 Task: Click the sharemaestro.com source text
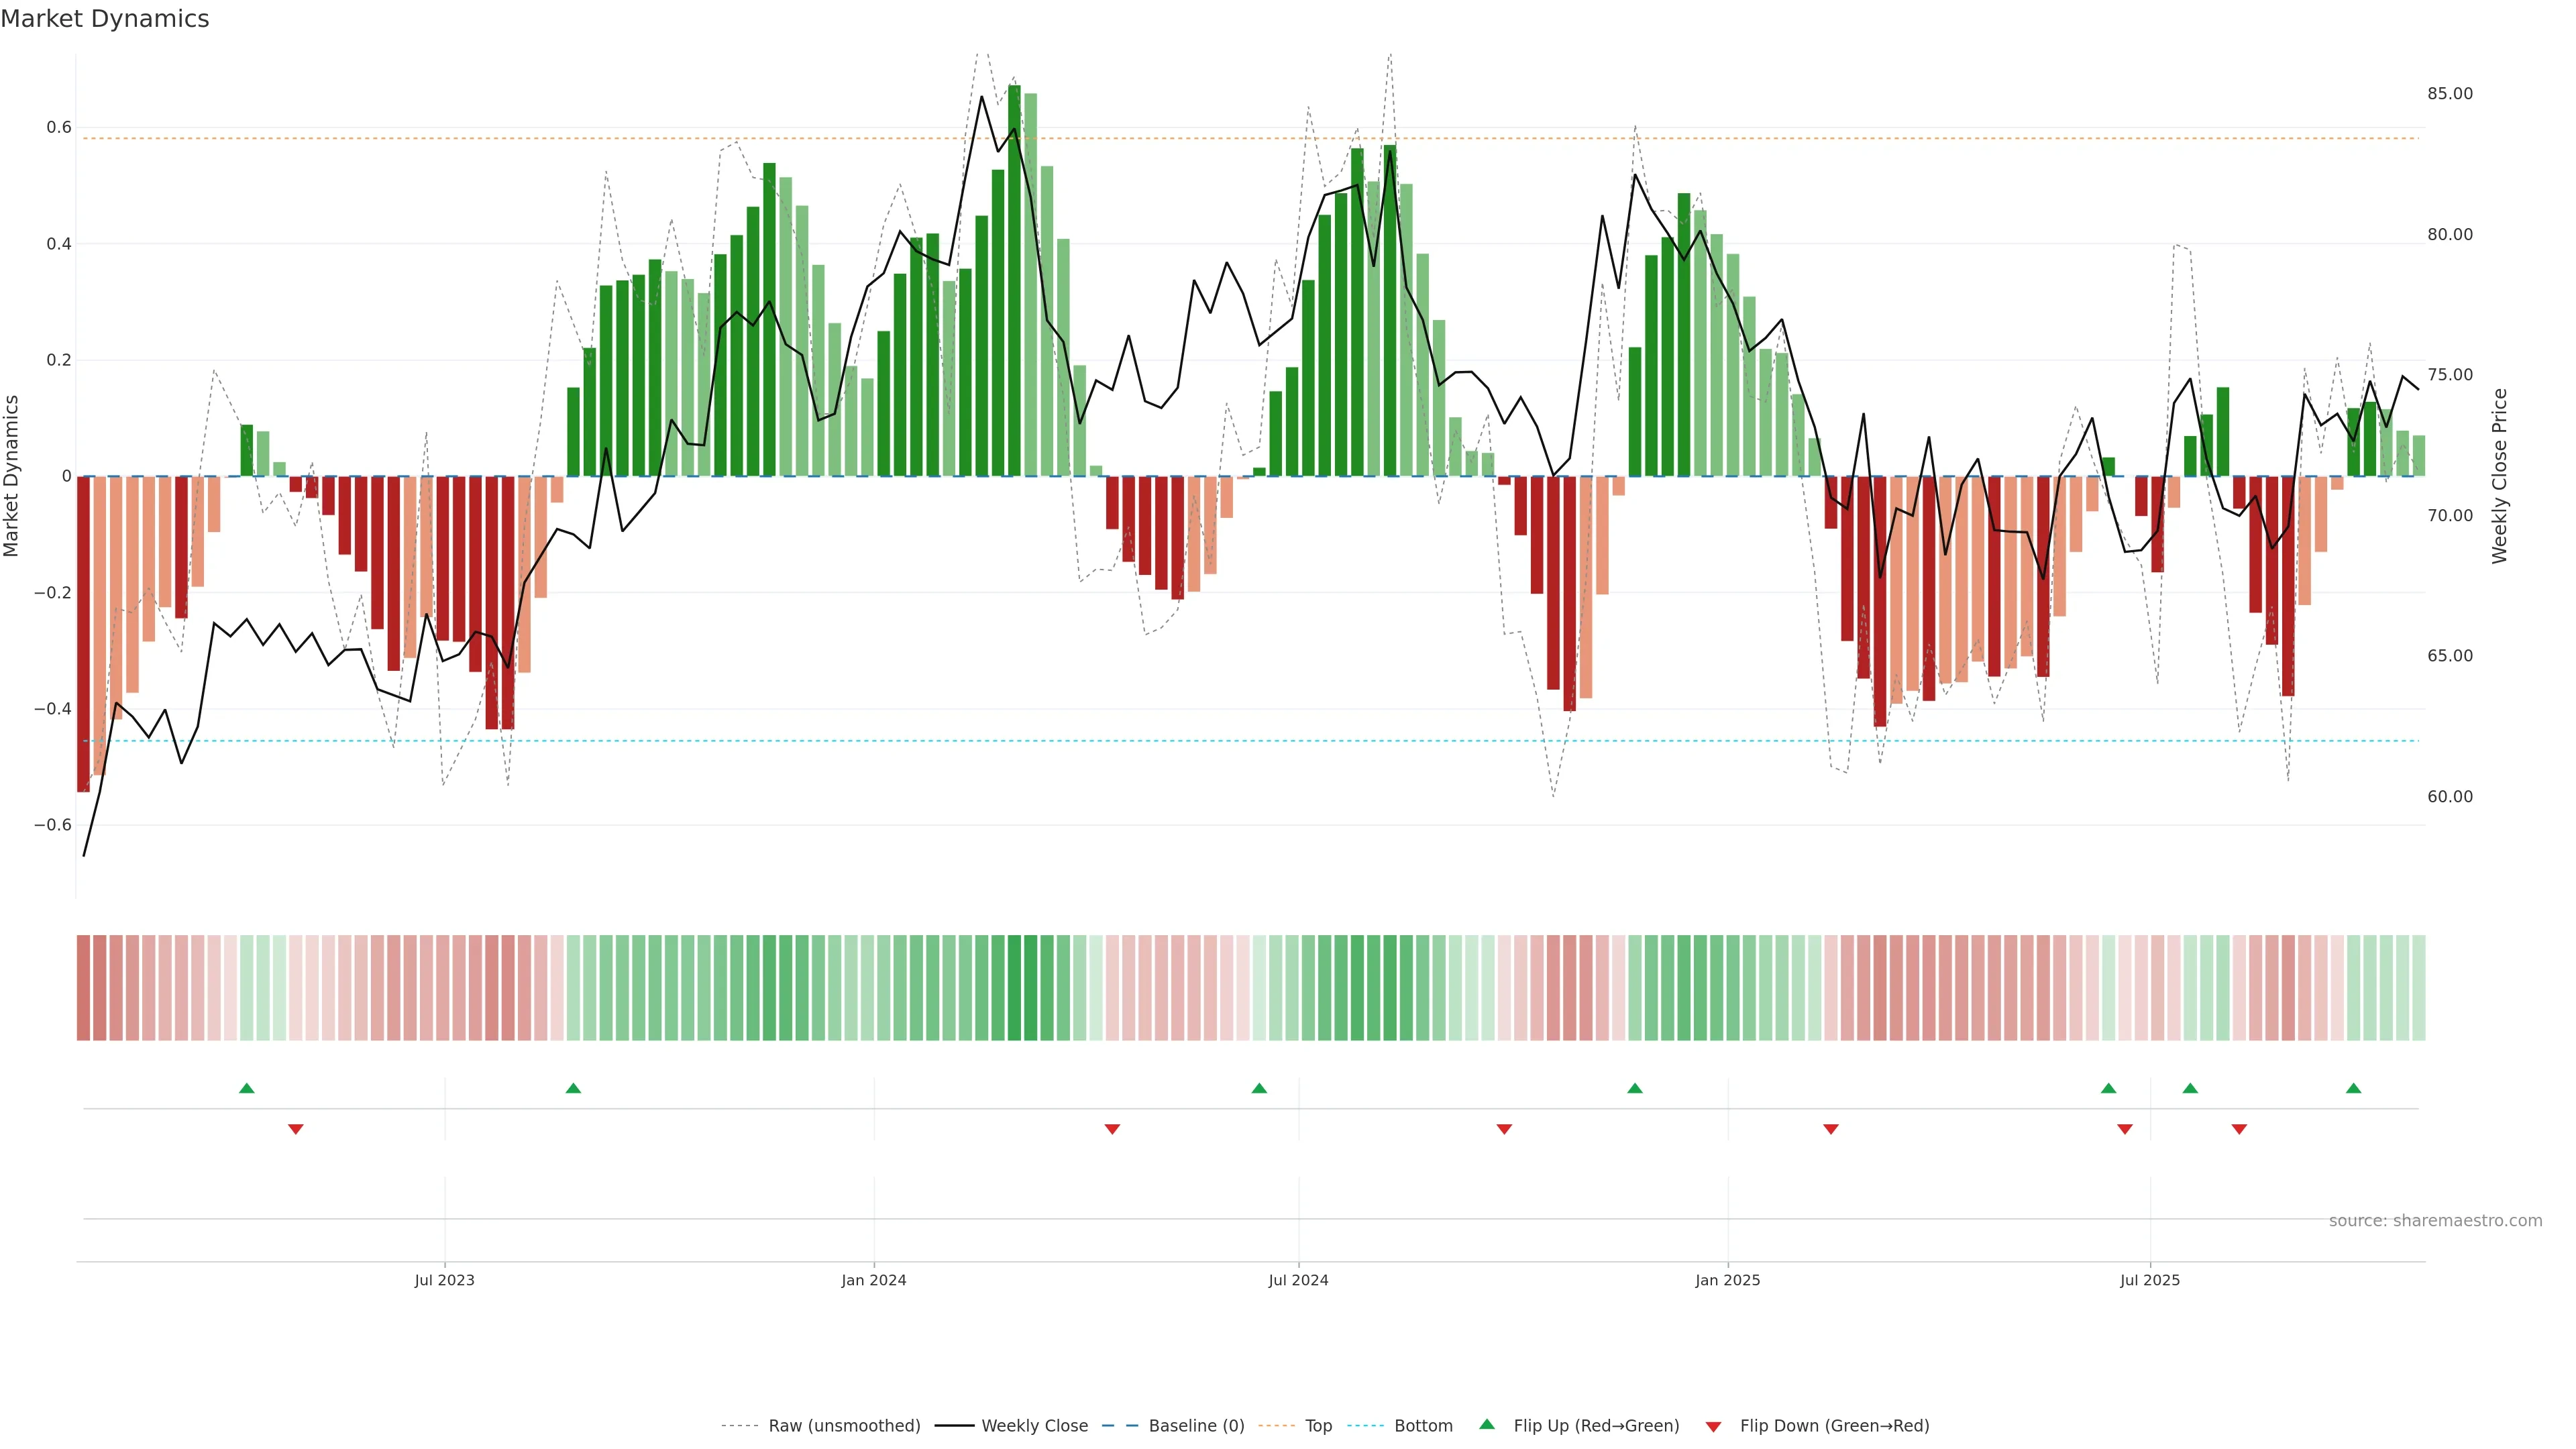pos(2435,1220)
